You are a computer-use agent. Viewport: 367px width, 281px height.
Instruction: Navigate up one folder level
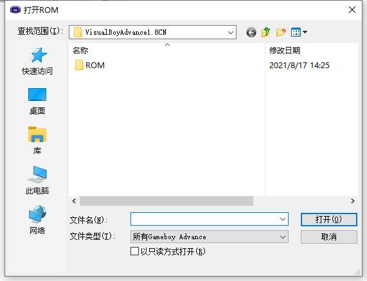click(x=266, y=32)
